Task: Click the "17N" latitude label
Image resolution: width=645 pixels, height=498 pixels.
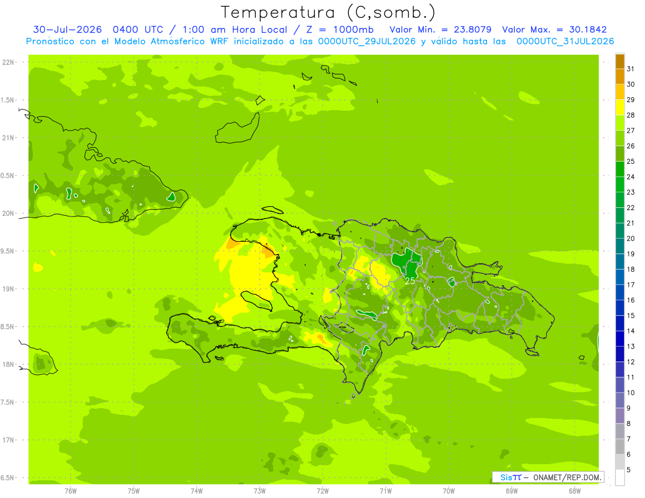Action: (9, 440)
